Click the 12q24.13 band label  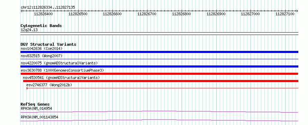(29, 30)
